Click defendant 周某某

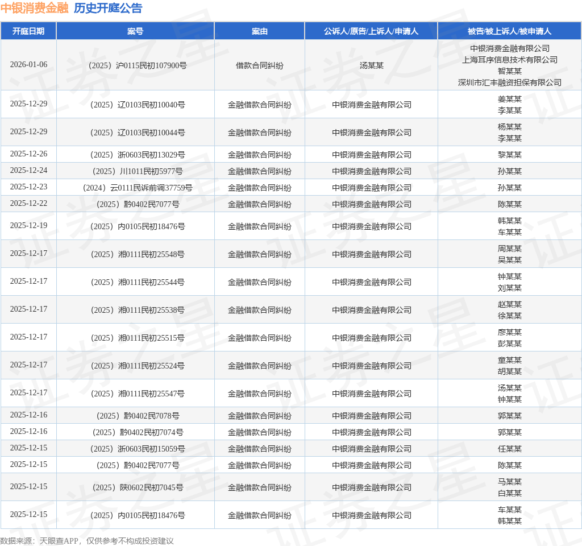coord(510,249)
